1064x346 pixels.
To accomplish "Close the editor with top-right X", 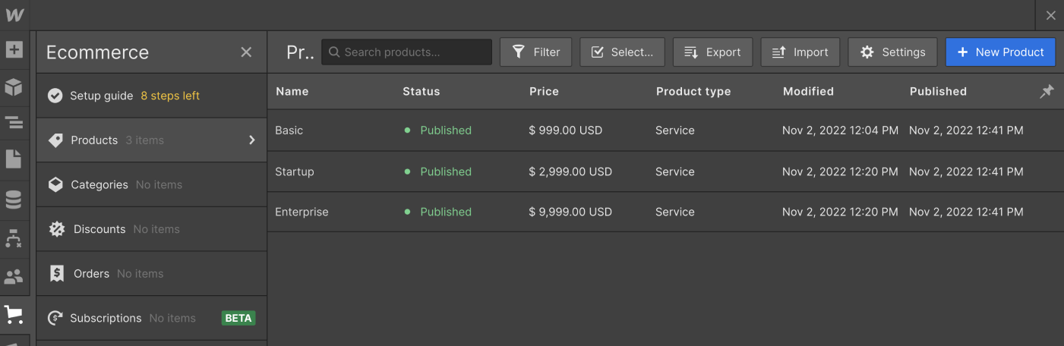I will click(x=1050, y=15).
